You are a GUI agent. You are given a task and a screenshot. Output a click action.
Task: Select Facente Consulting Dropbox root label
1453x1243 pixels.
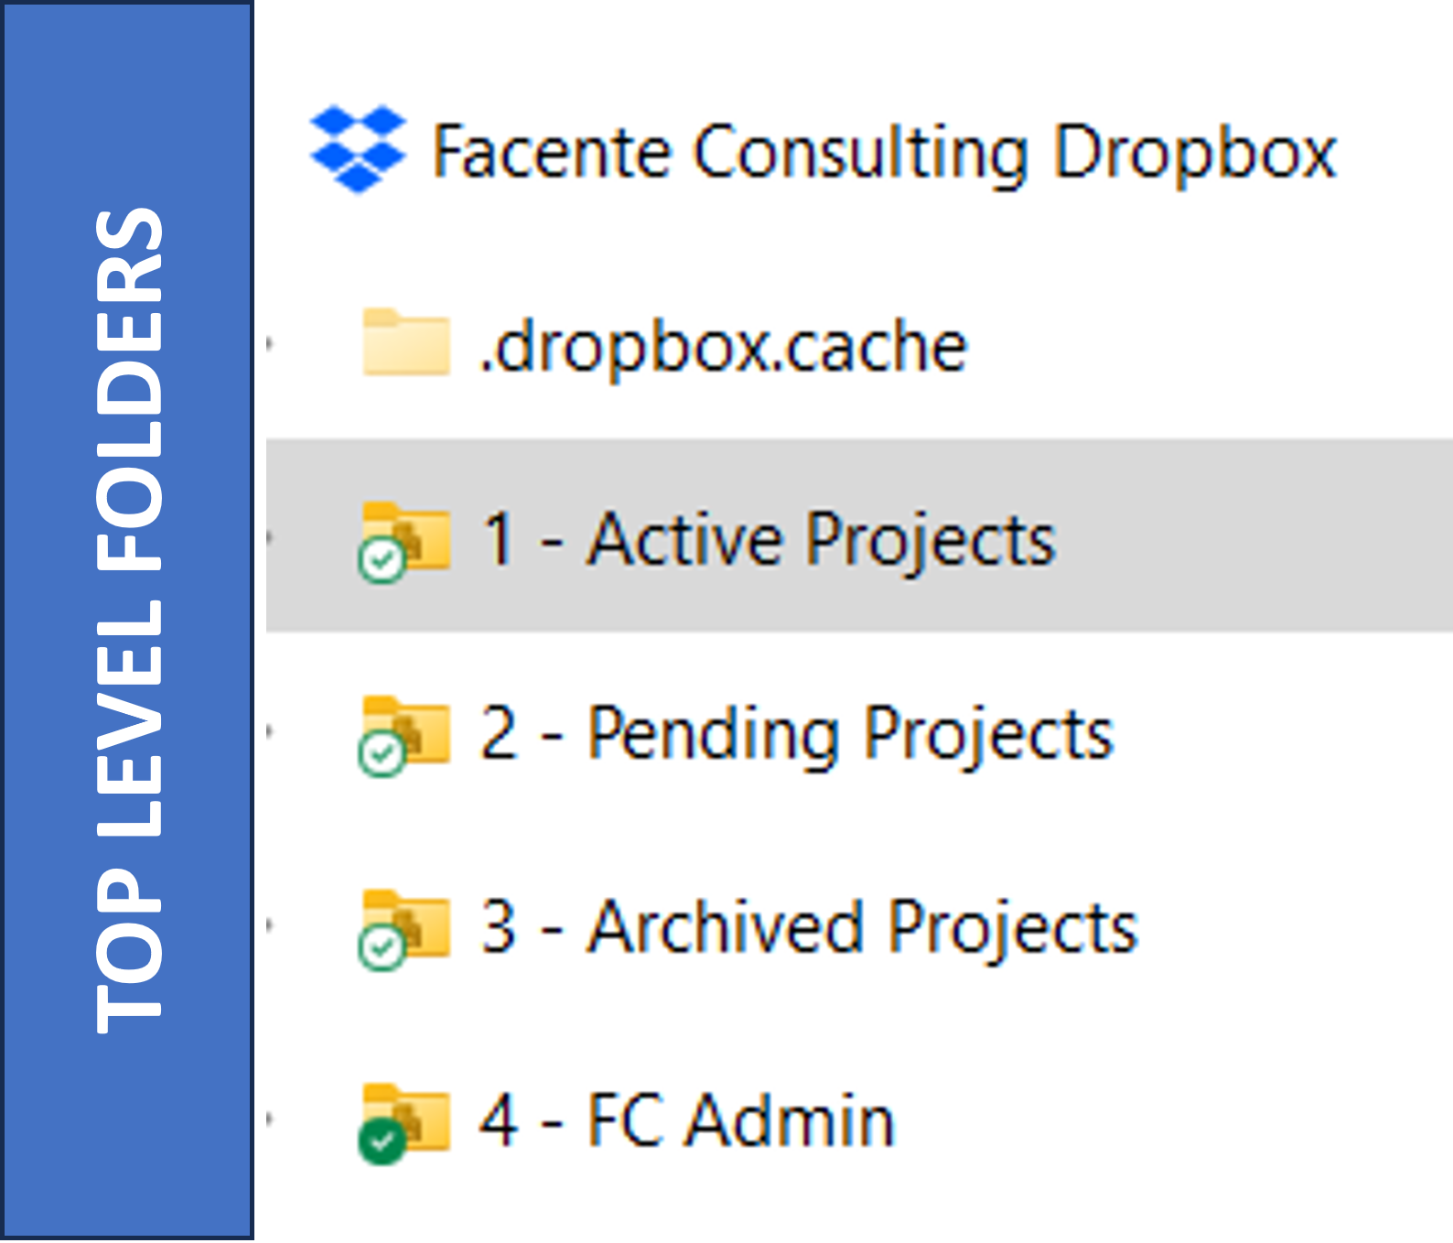(x=884, y=153)
